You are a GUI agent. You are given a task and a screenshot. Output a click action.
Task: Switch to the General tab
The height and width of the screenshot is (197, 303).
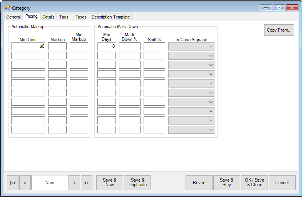[13, 17]
